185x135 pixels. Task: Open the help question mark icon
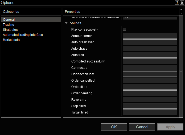[177, 3]
